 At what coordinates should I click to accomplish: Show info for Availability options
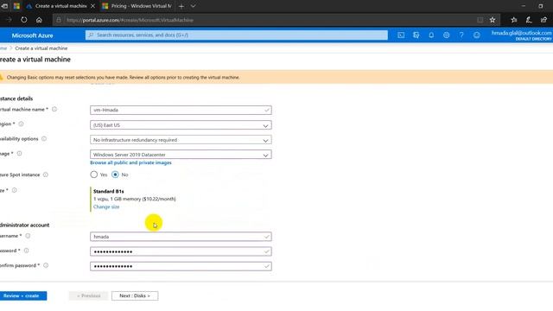tap(44, 138)
